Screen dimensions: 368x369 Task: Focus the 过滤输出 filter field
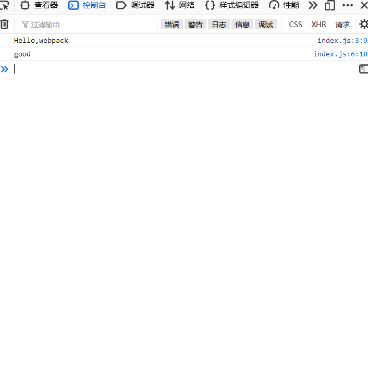tap(87, 25)
